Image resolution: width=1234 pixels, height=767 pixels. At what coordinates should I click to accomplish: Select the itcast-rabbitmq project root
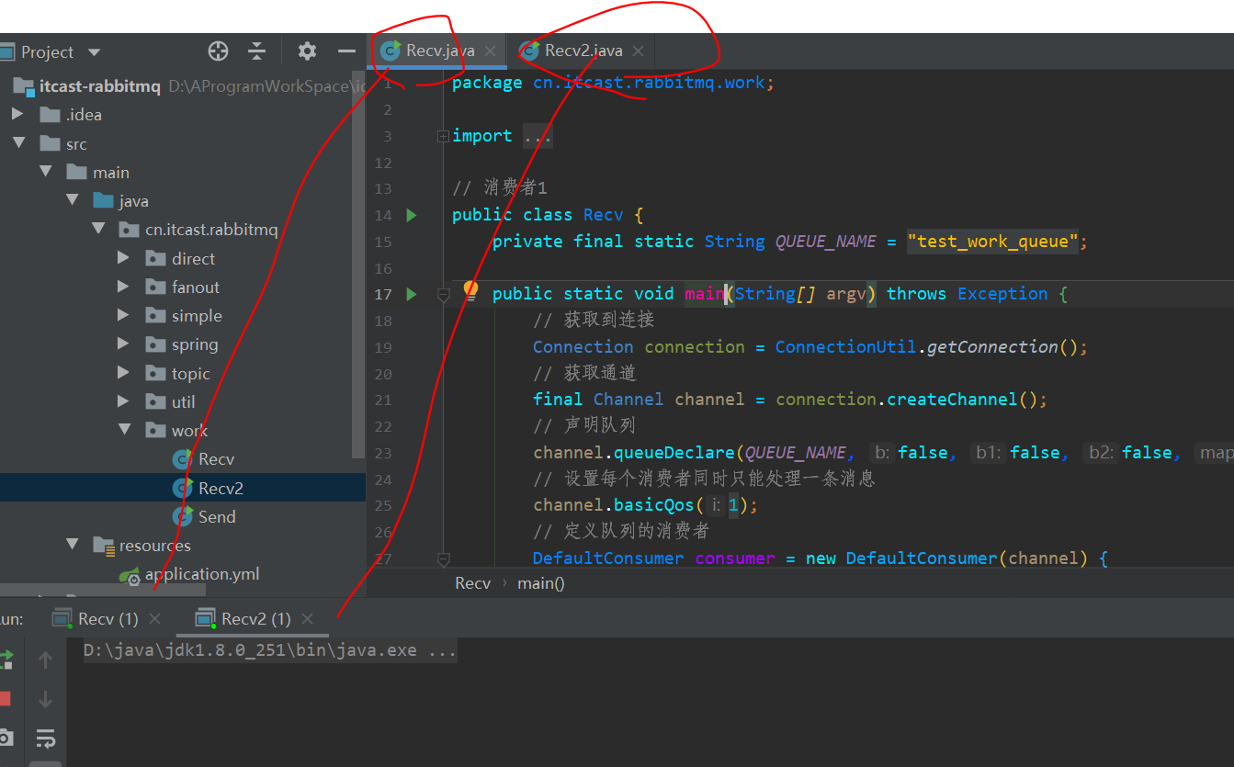click(x=100, y=86)
